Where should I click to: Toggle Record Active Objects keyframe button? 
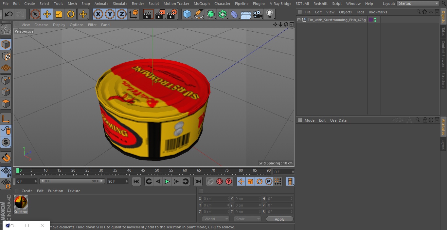210,181
